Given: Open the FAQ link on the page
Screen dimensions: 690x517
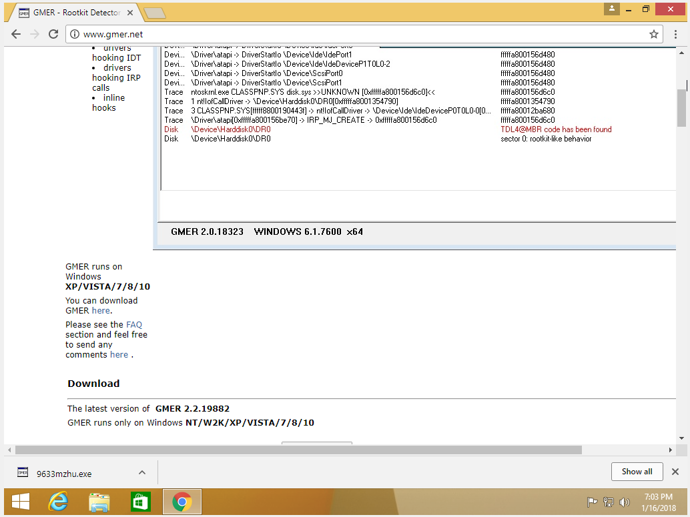Looking at the screenshot, I should [x=133, y=324].
